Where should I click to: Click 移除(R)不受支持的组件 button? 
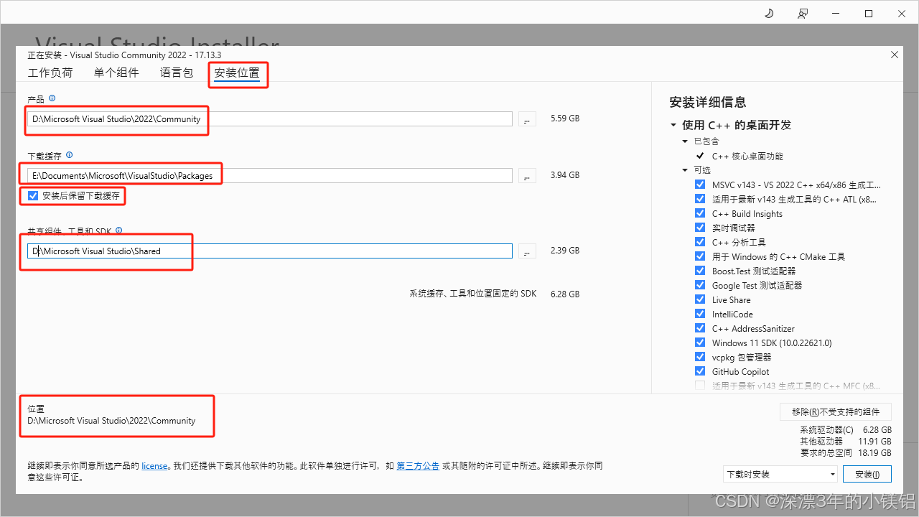(x=836, y=411)
